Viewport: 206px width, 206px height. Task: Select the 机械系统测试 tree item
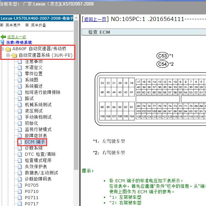point(38,105)
